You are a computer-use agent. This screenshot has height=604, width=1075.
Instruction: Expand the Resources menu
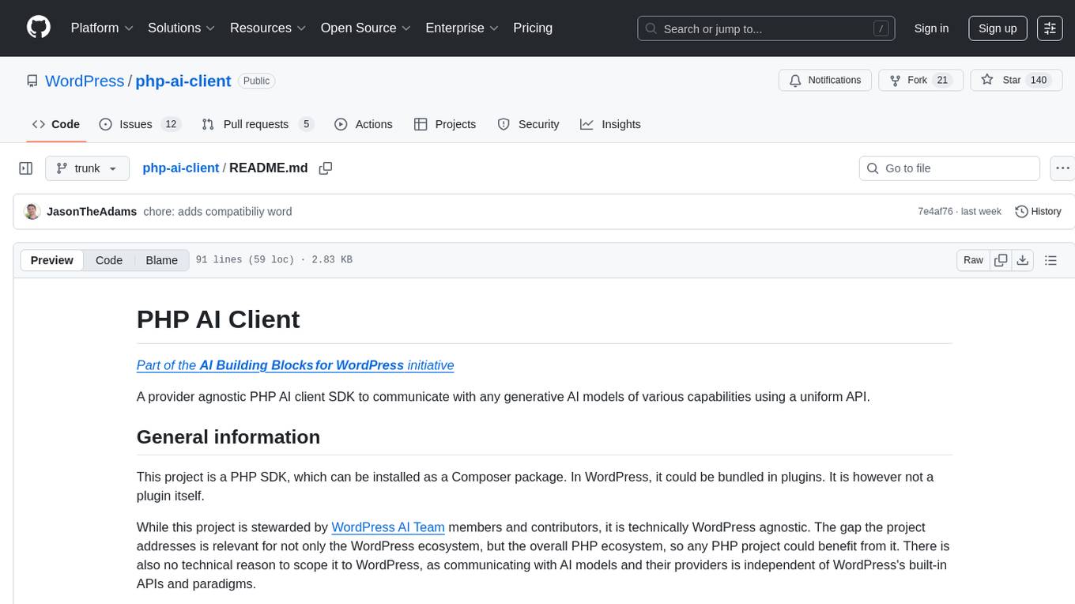pos(268,28)
